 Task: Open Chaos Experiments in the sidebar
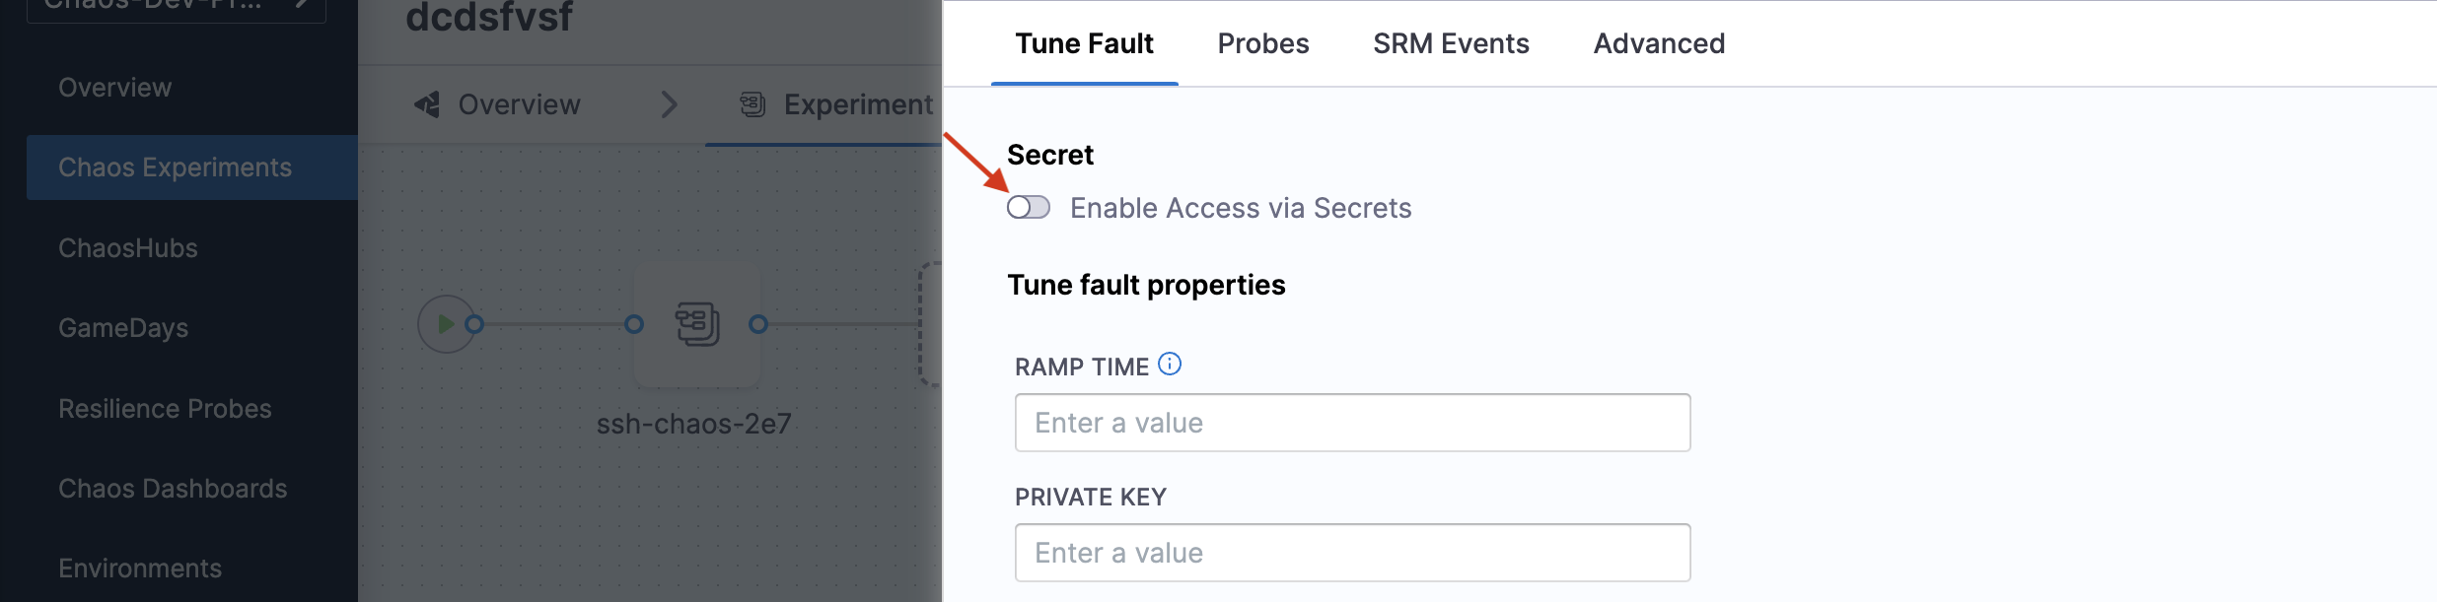pos(175,167)
